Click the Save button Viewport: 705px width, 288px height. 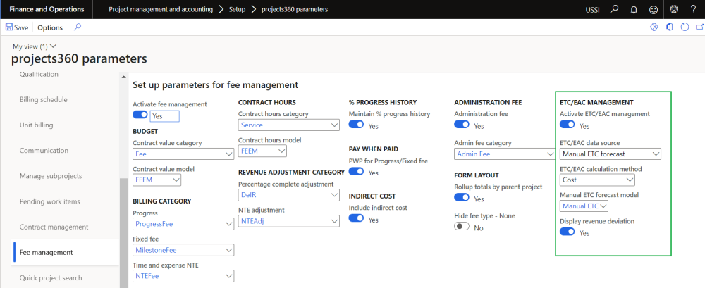tap(17, 27)
